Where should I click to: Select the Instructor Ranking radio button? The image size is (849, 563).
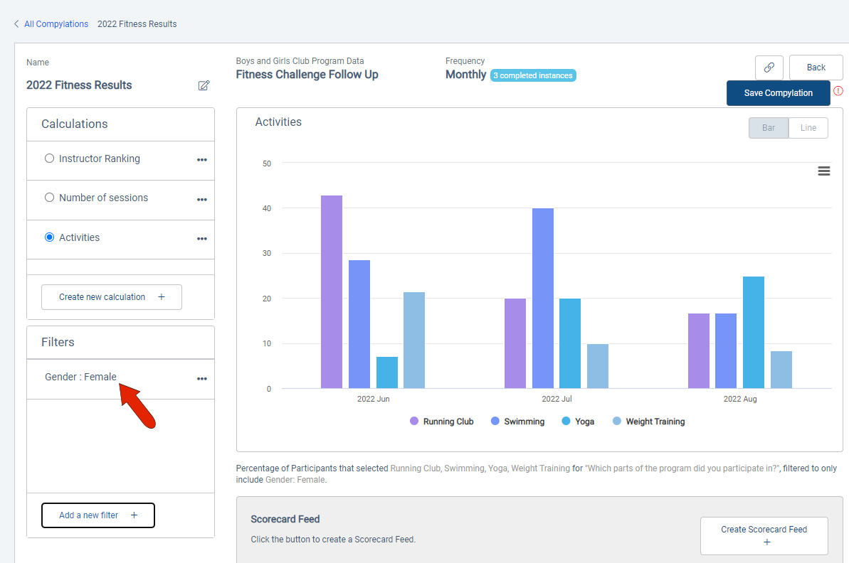[49, 159]
